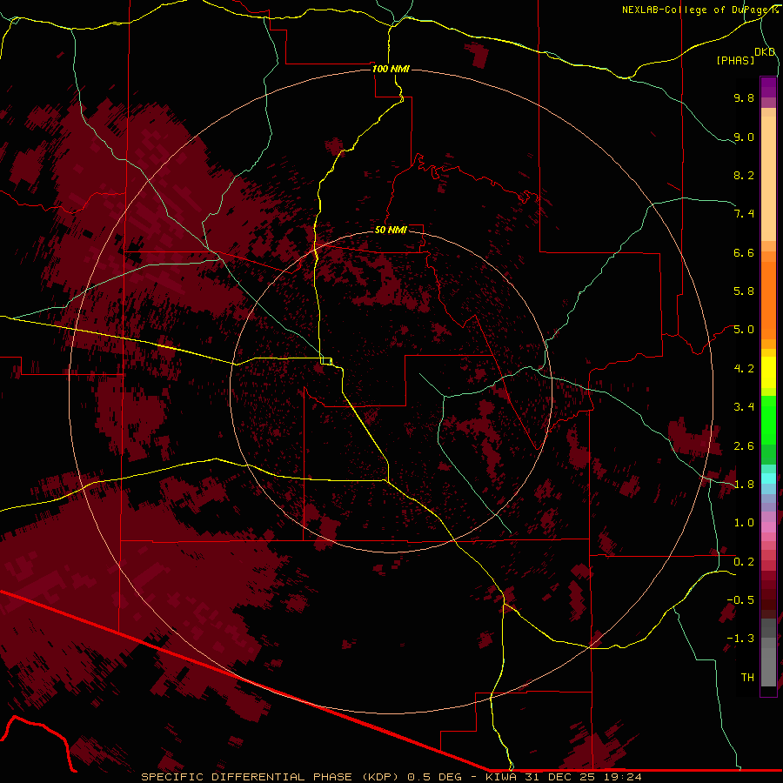Click the 1.8 value on the color scale
The height and width of the screenshot is (783, 783).
pos(744,485)
